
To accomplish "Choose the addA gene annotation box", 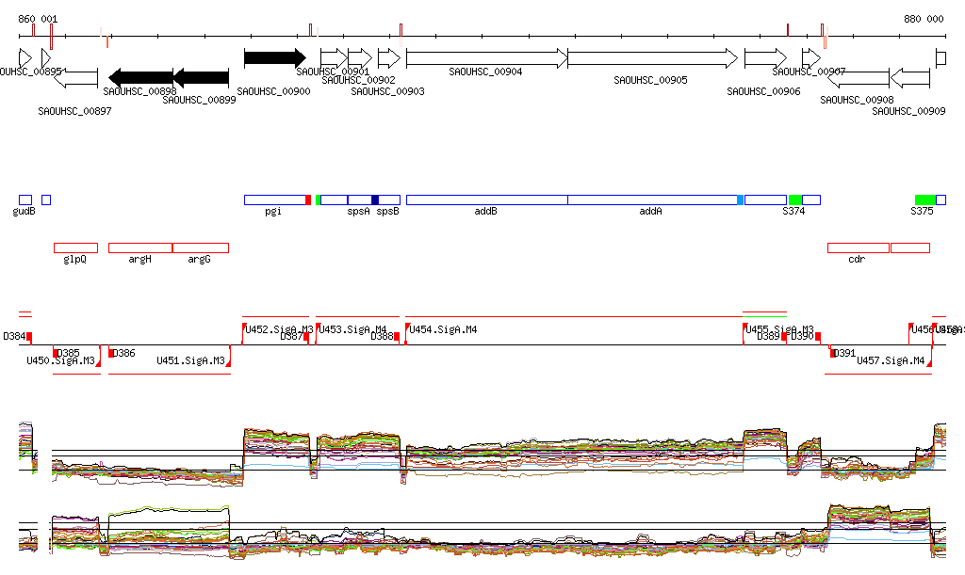I will [x=652, y=200].
